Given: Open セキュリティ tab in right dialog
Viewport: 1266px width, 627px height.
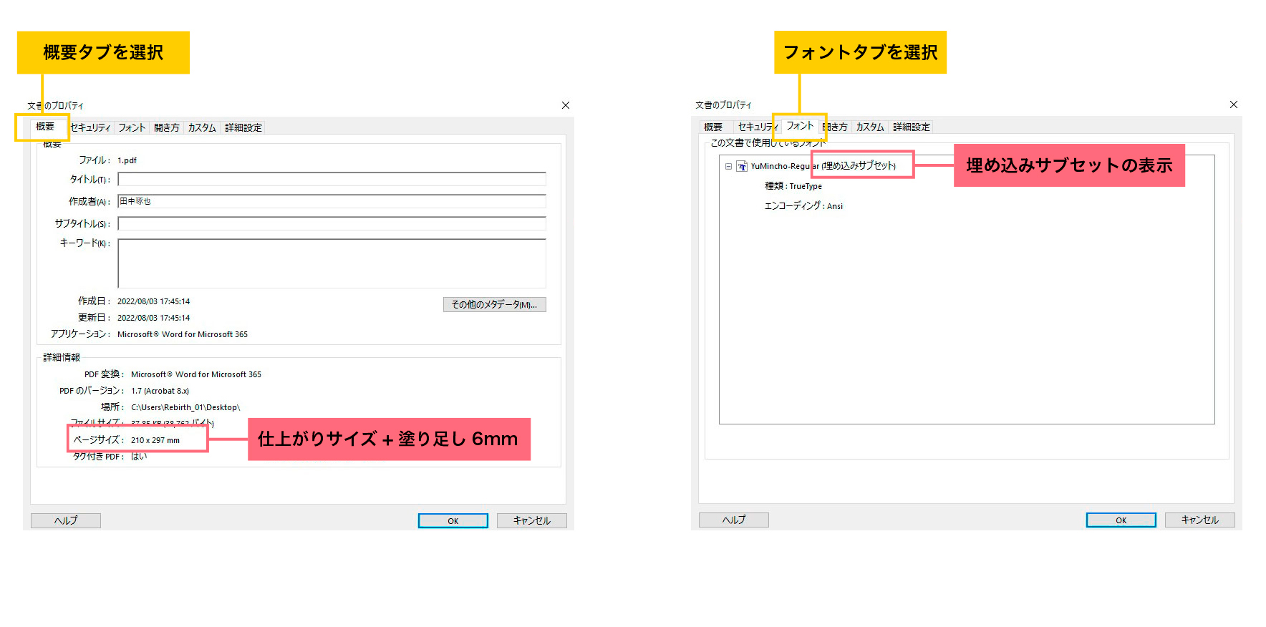Looking at the screenshot, I should tap(758, 127).
